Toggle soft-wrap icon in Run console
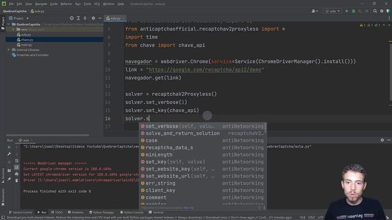This screenshot has height=220, width=392. [17, 161]
